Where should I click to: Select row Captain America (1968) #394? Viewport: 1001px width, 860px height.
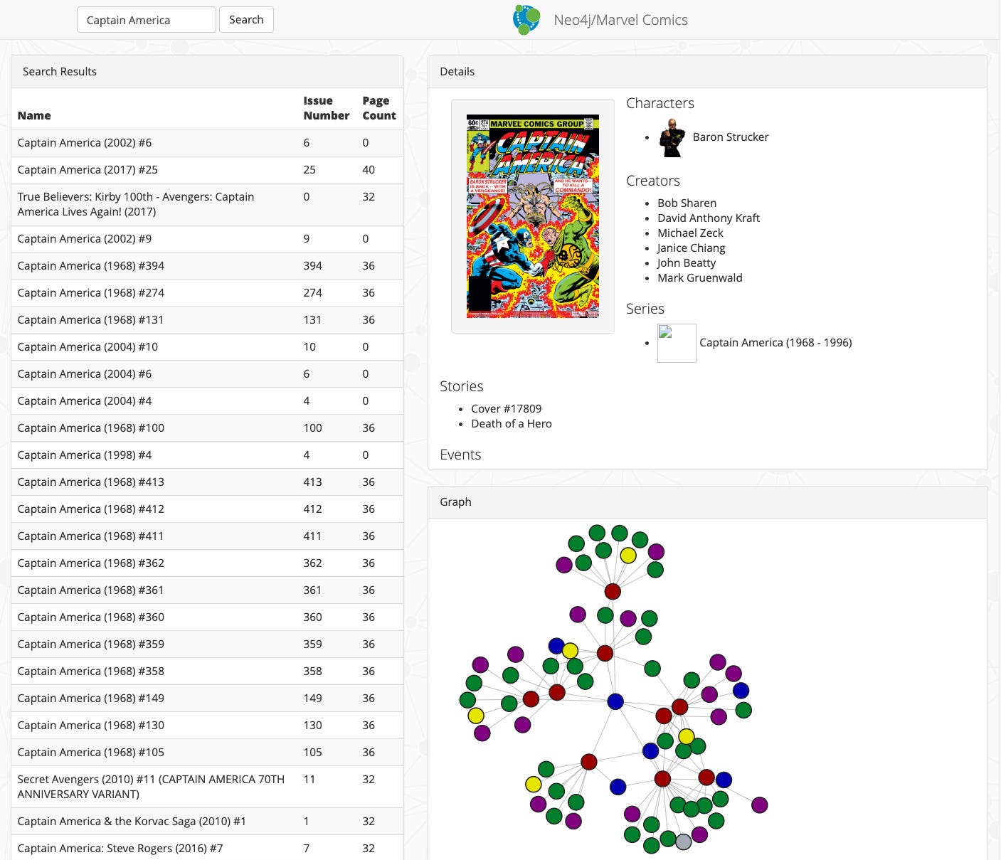tap(207, 266)
